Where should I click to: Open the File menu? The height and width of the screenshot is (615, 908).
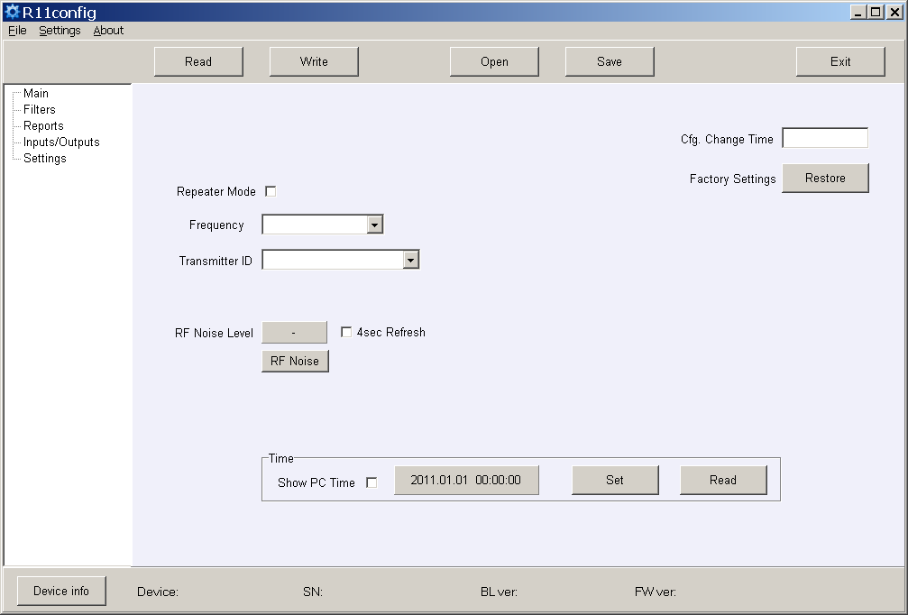pos(17,30)
